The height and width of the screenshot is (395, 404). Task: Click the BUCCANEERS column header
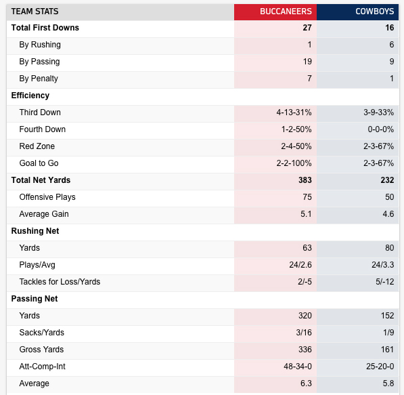pyautogui.click(x=275, y=12)
